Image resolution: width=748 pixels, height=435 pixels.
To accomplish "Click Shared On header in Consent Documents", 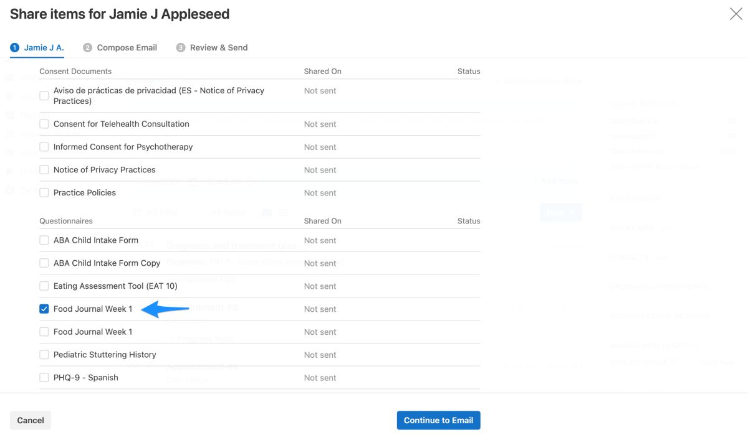I will coord(323,72).
